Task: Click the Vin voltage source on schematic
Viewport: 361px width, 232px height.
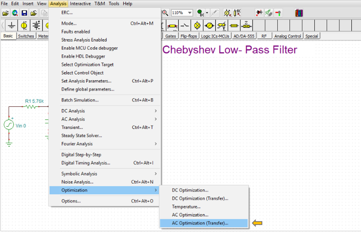Action: [9, 125]
